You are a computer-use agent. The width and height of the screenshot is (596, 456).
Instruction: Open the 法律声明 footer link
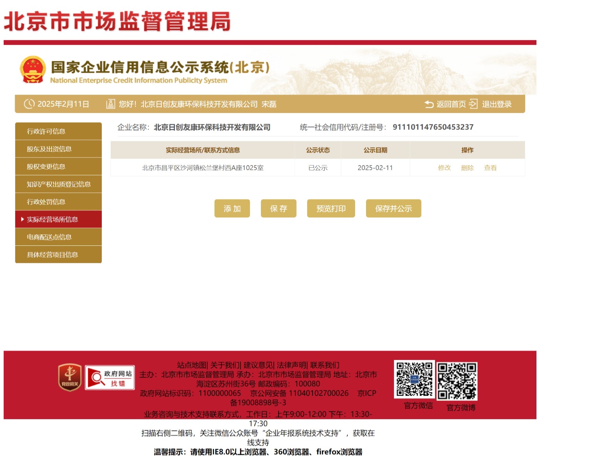pos(291,365)
